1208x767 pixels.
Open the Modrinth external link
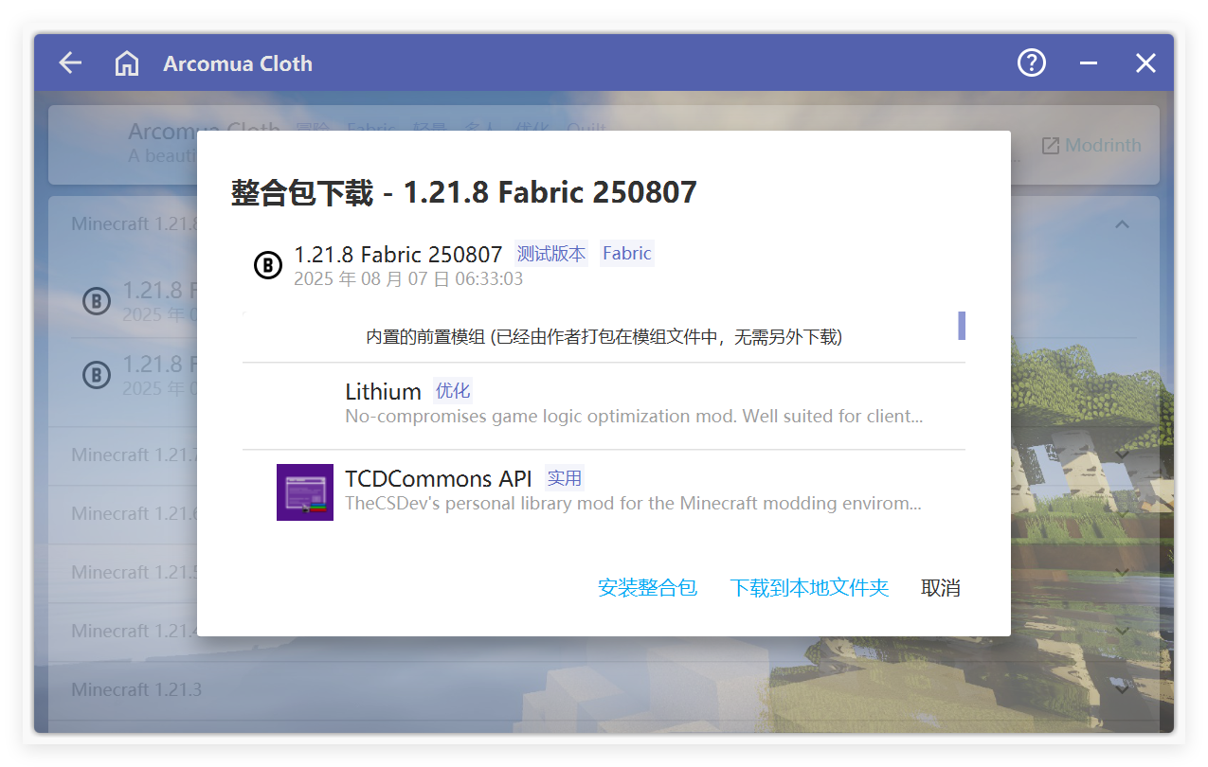click(x=1091, y=146)
